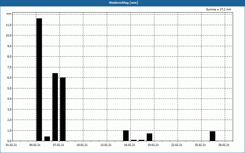Click the 07.02.21 date label

coord(58,145)
